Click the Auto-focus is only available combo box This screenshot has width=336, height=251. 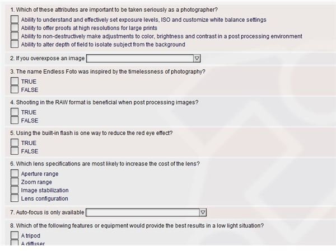point(146,212)
